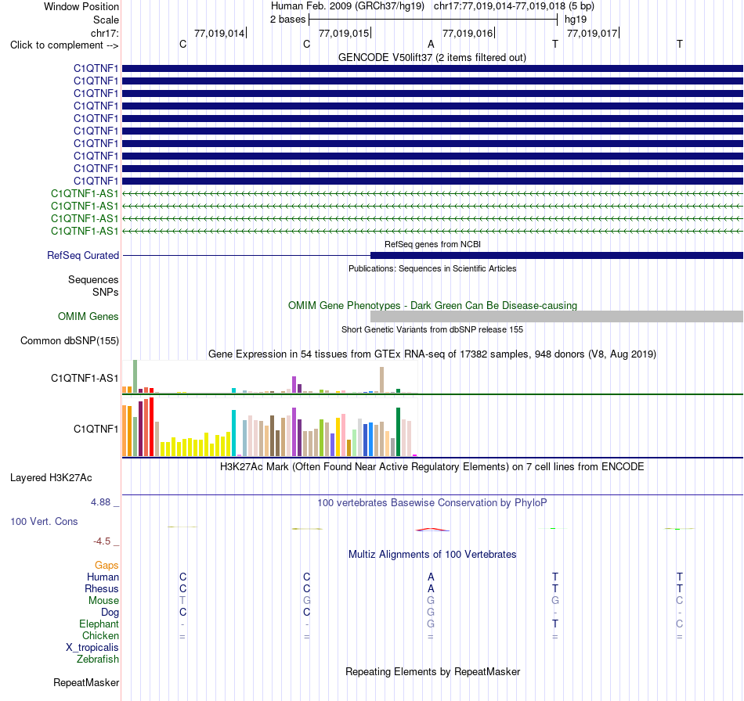The image size is (744, 701).
Task: Click the Sequences track label
Action: (93, 279)
